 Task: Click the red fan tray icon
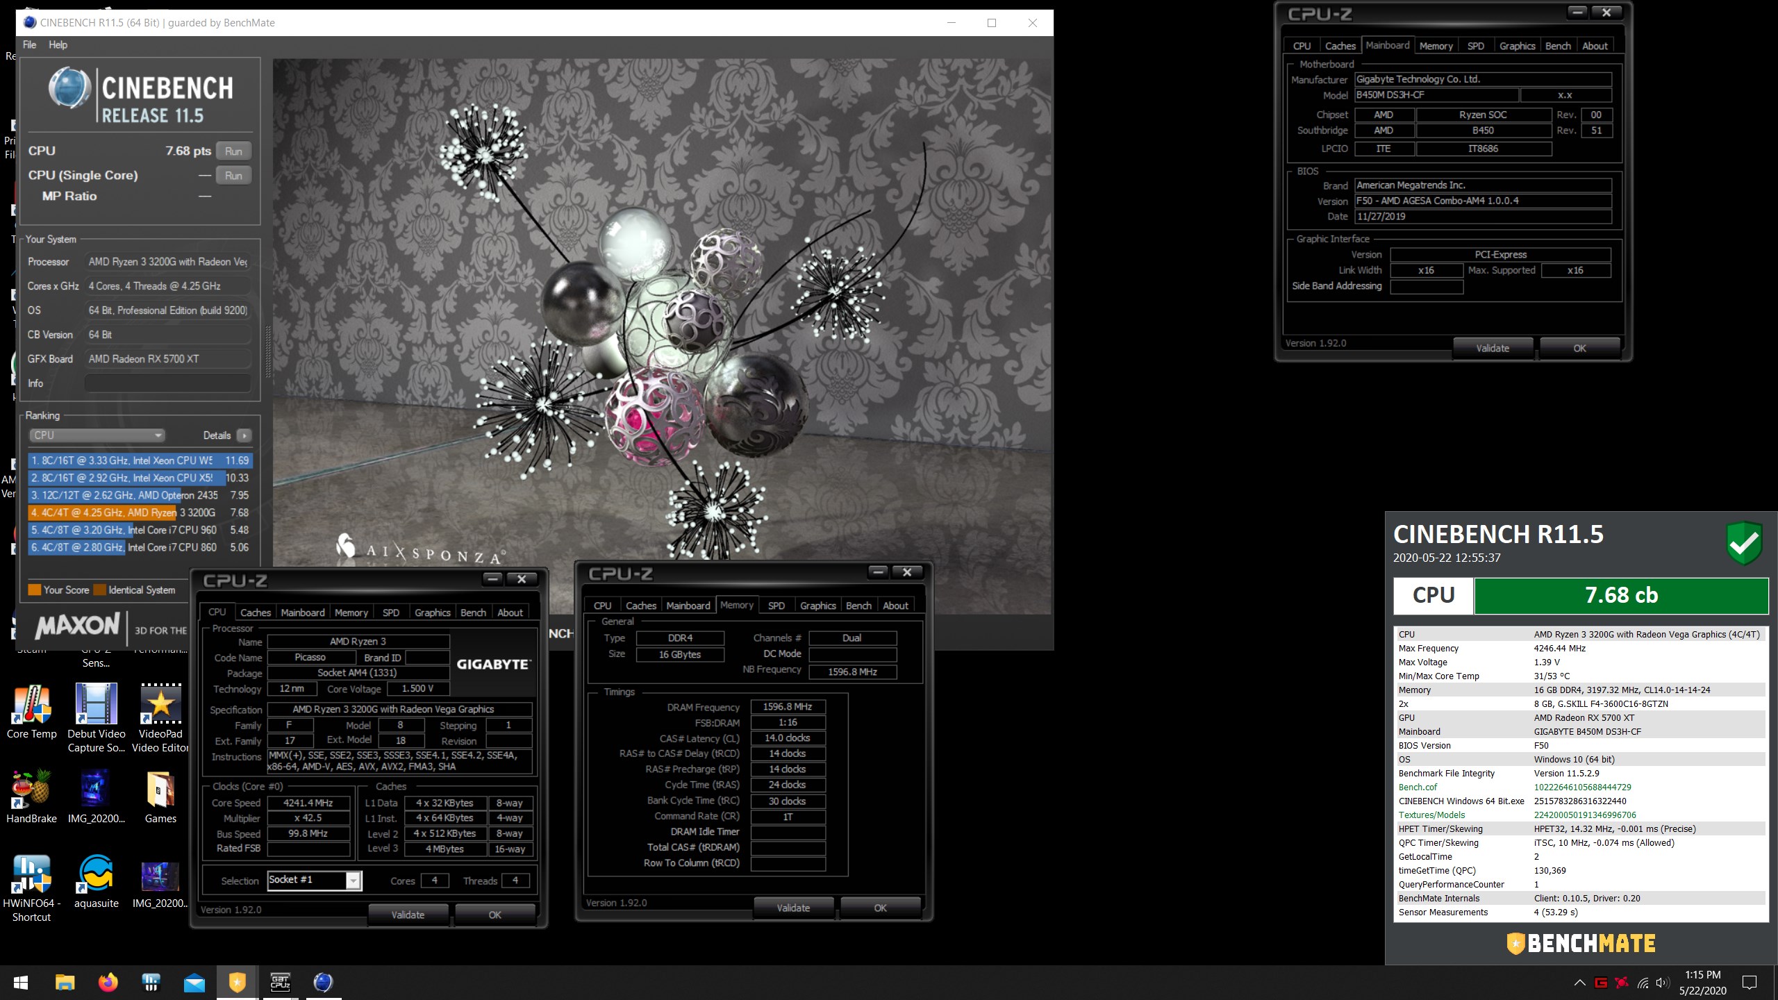(x=1622, y=983)
